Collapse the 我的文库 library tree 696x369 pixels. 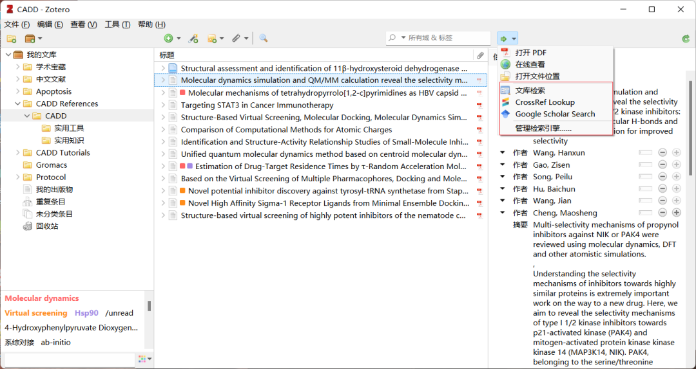click(x=8, y=55)
